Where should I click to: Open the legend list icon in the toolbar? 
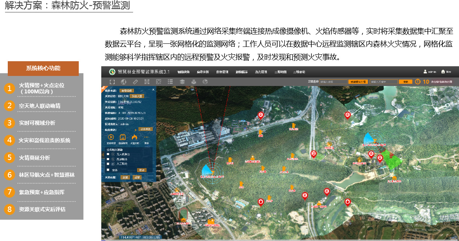[x=170, y=81]
